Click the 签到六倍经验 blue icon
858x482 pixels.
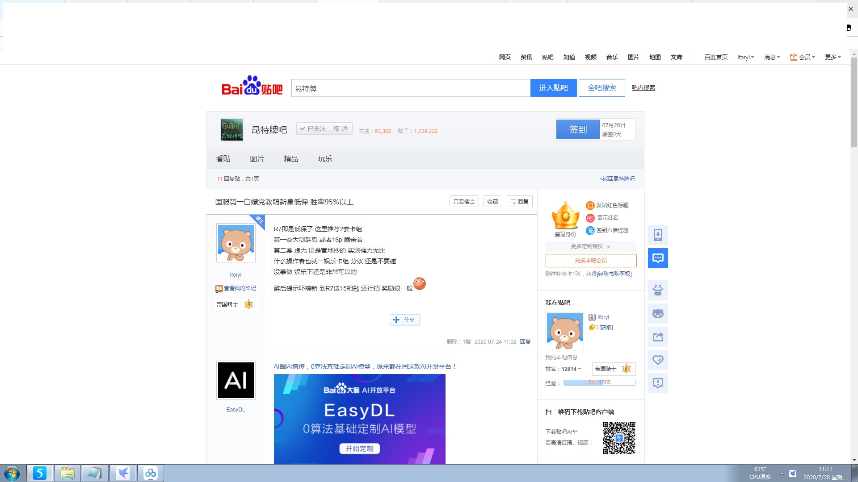click(x=590, y=230)
